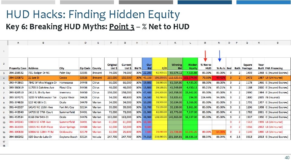Select column A header
This screenshot has height=163, width=291.
point(18,43)
